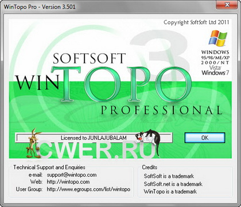The image size is (241, 207).
Task: Click the Windows 7 text in splash
Action: pyautogui.click(x=215, y=73)
